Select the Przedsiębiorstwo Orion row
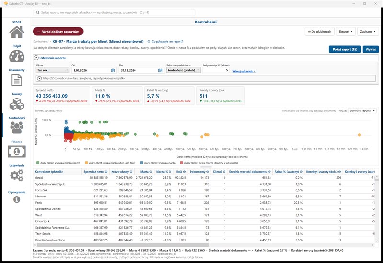The height and width of the screenshot is (263, 383). pyautogui.click(x=204, y=240)
